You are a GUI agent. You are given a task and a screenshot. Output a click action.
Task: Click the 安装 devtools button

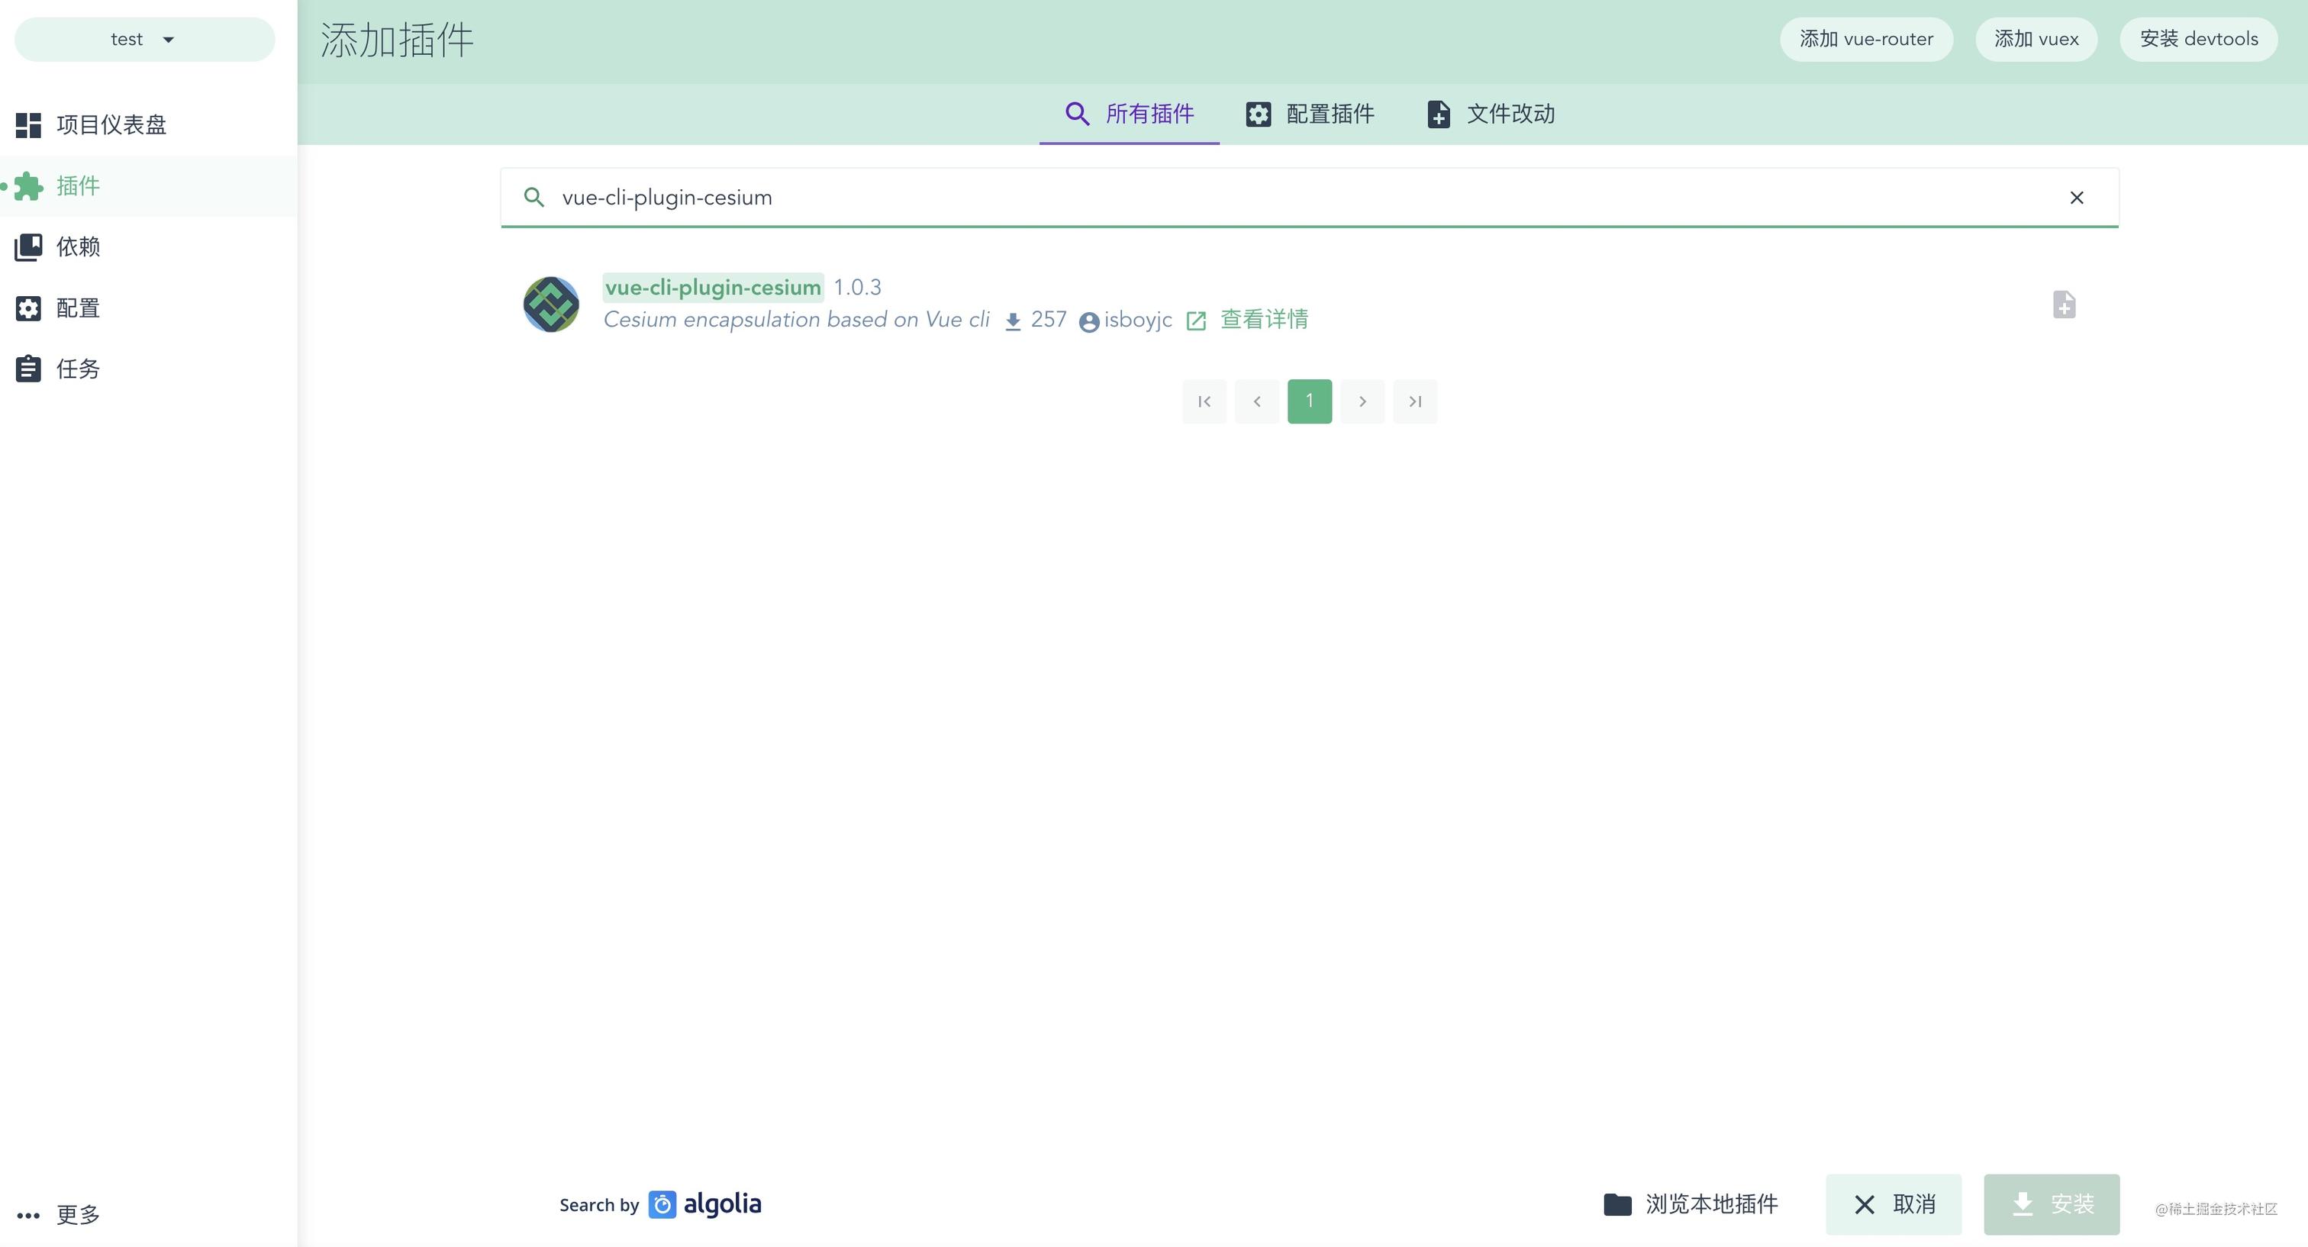tap(2199, 40)
